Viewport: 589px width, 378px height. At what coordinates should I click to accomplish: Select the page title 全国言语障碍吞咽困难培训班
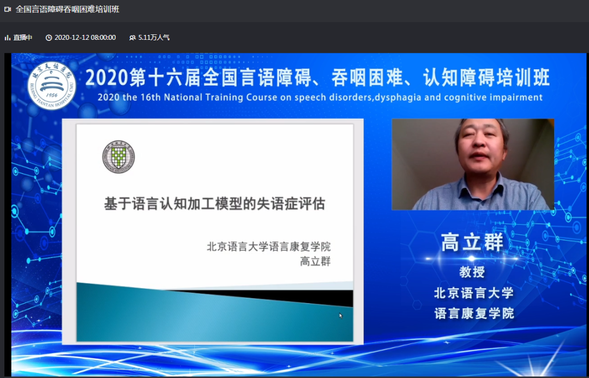pyautogui.click(x=67, y=9)
